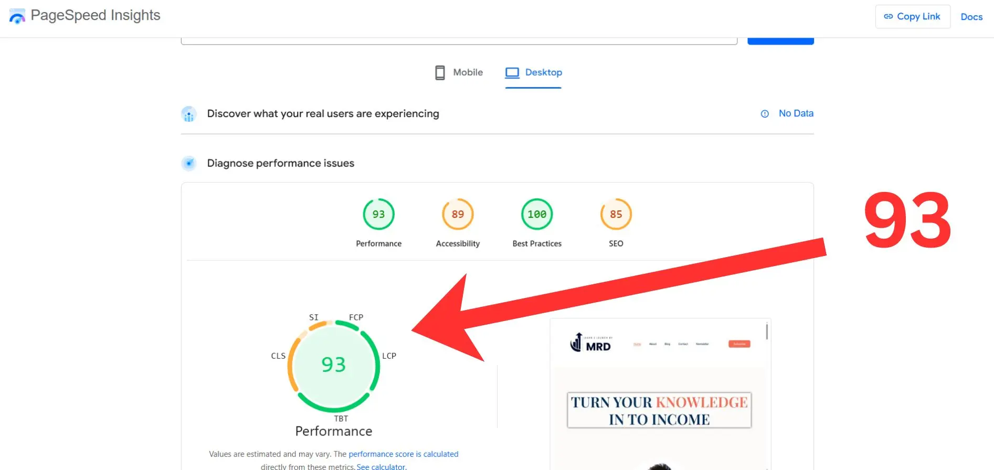The height and width of the screenshot is (470, 994).
Task: Click the URL input field
Action: click(x=459, y=41)
